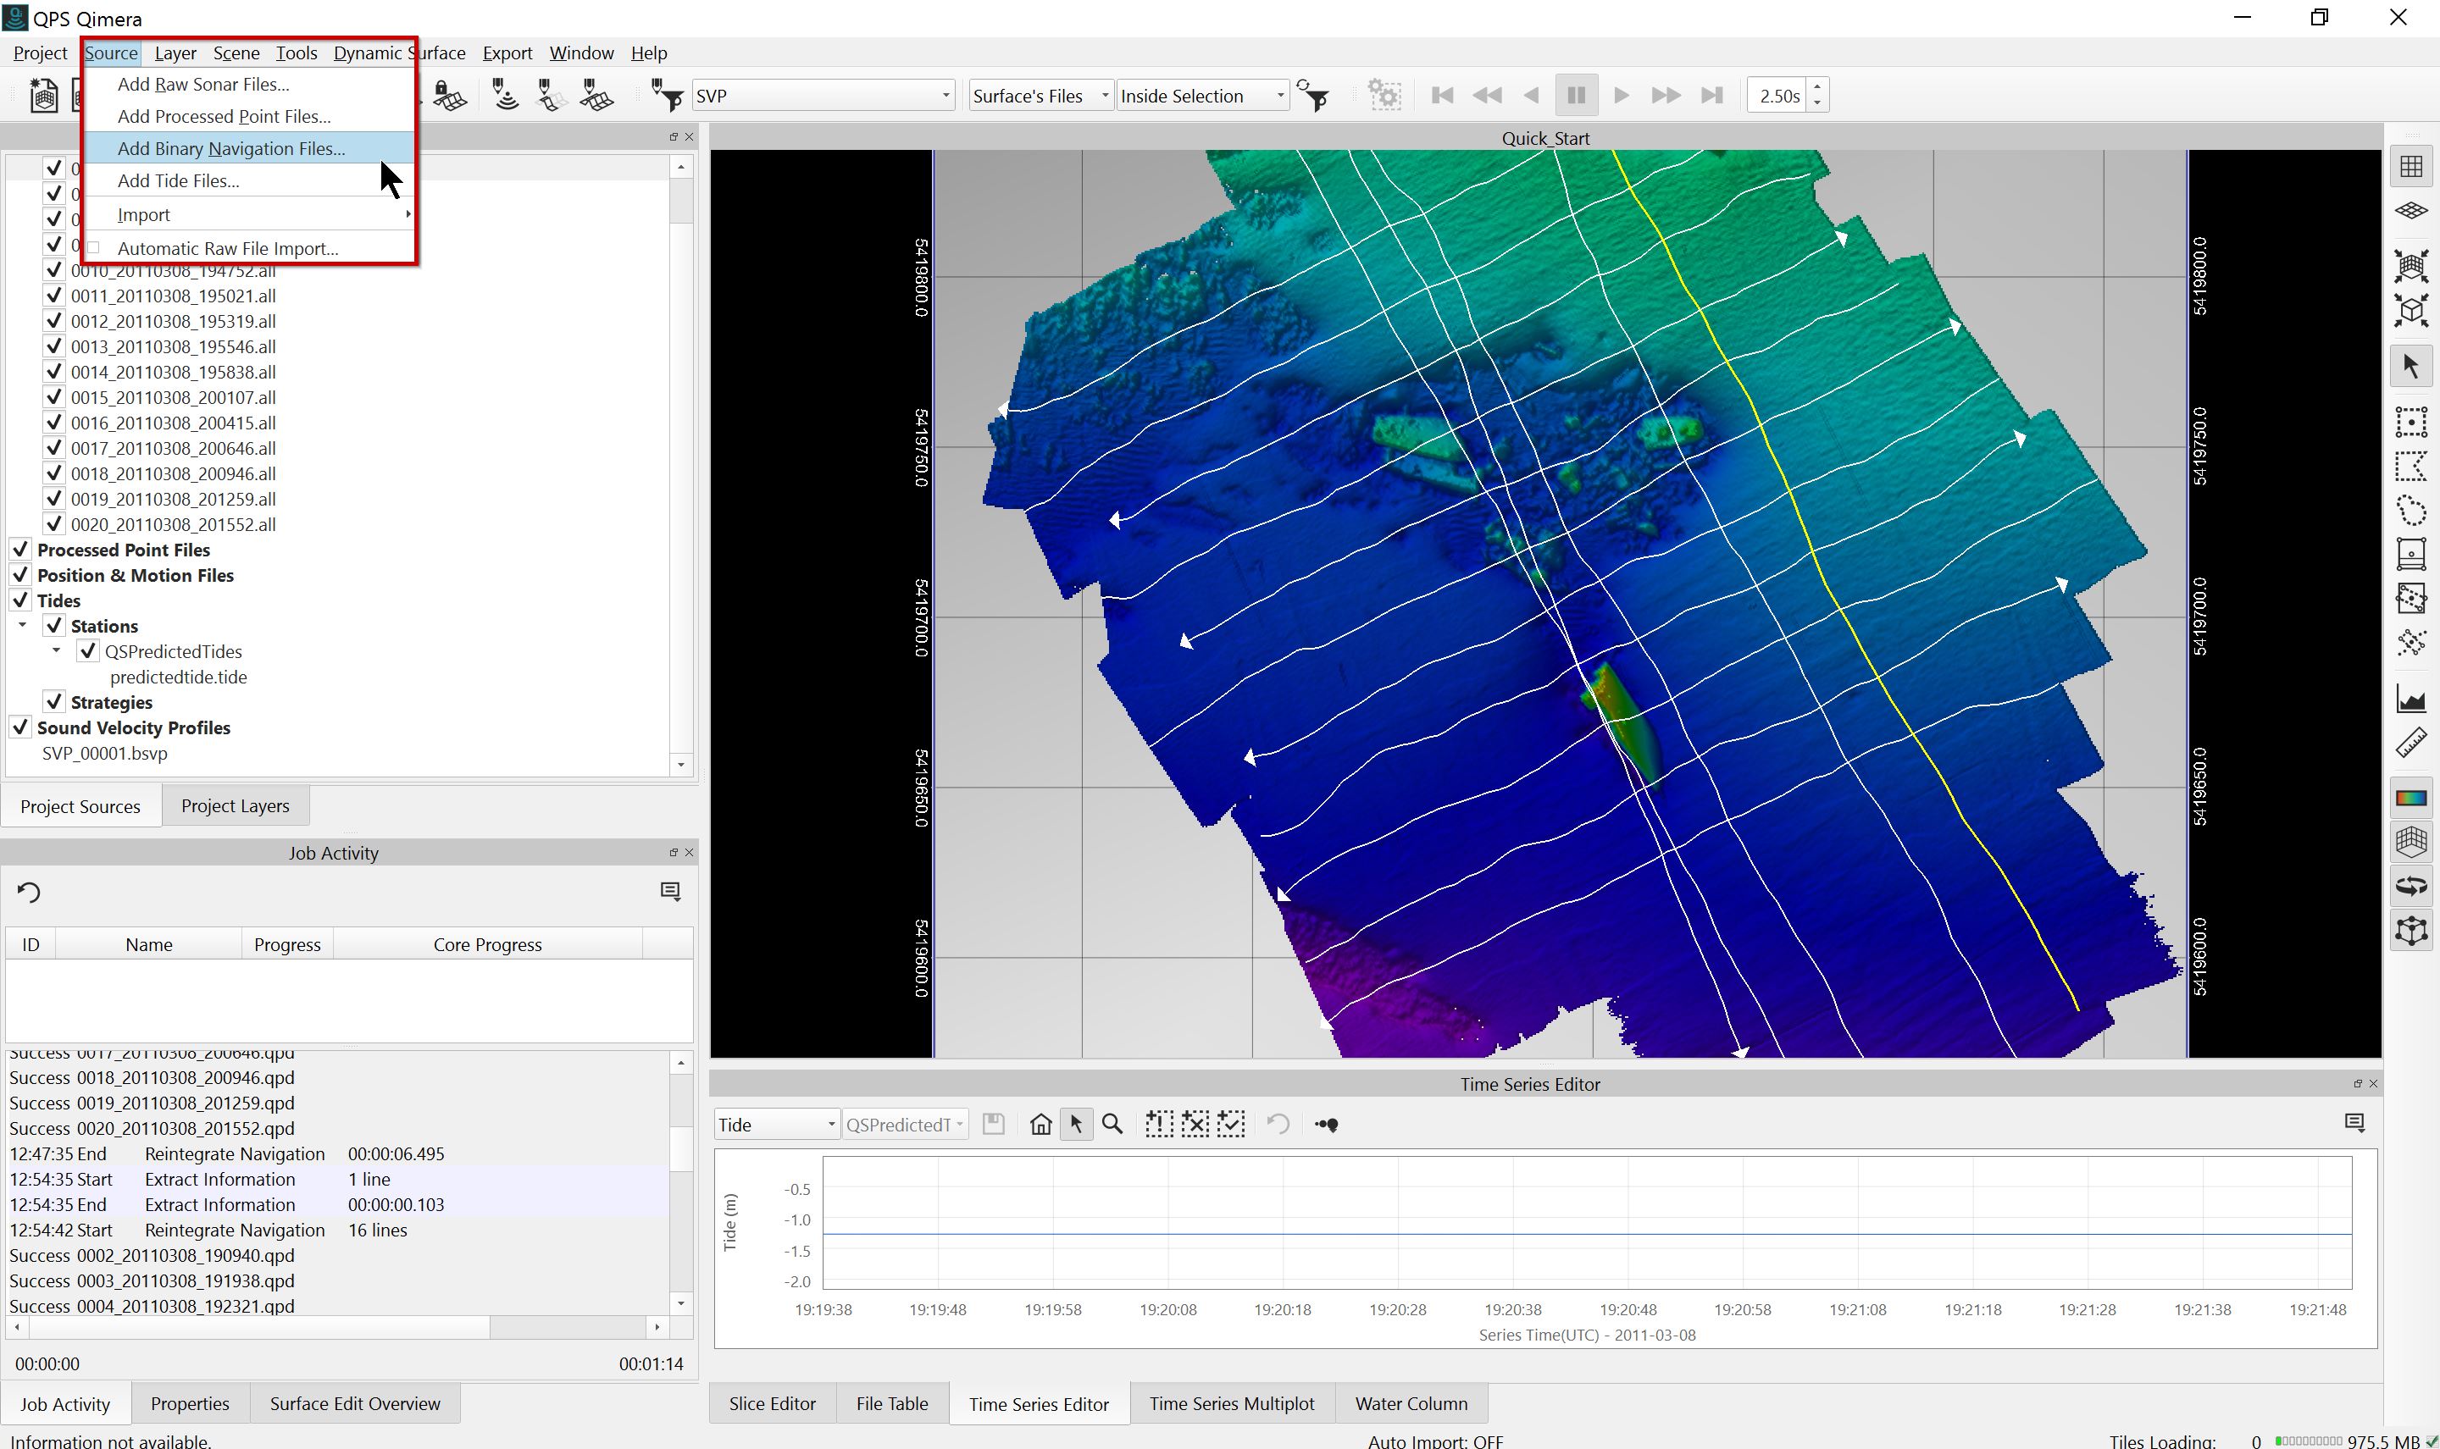Toggle the Sound Velocity Profiles checkbox

click(x=20, y=727)
